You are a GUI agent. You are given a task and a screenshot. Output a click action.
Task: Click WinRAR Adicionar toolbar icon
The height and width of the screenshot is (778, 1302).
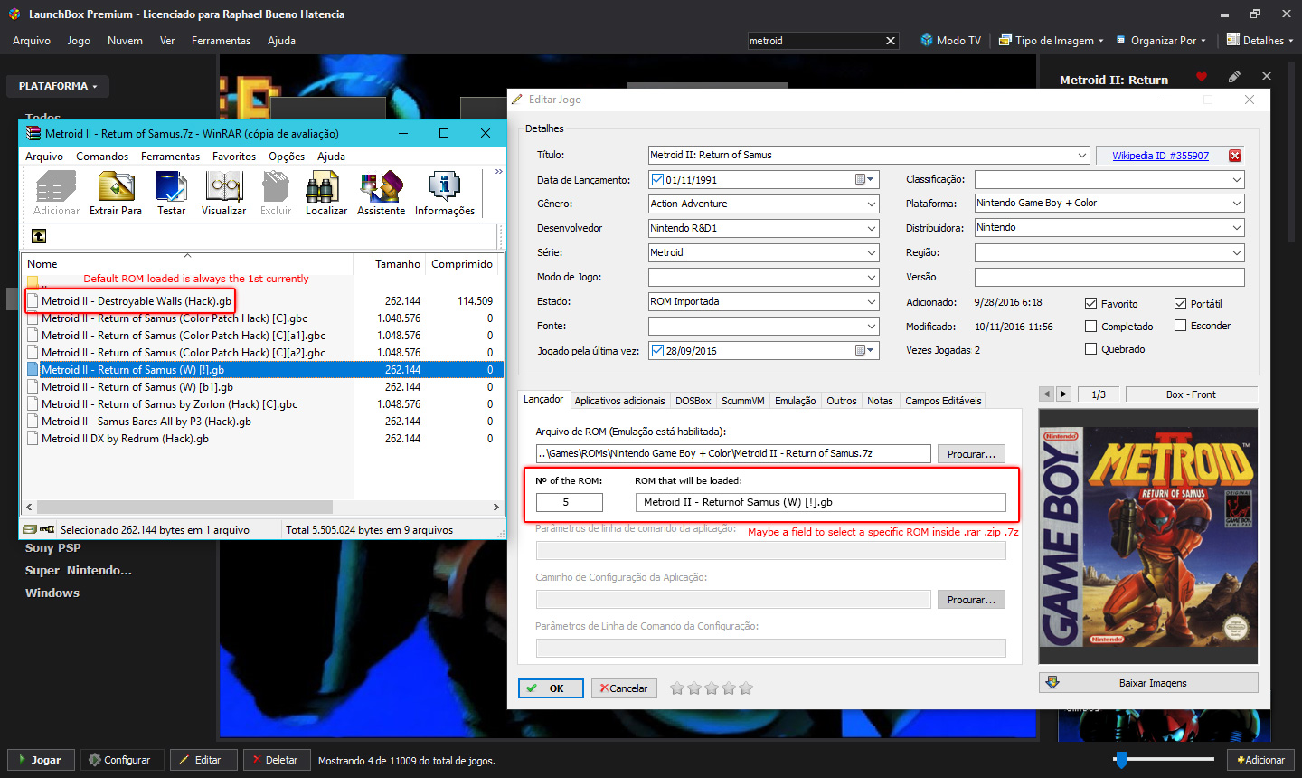click(x=56, y=194)
